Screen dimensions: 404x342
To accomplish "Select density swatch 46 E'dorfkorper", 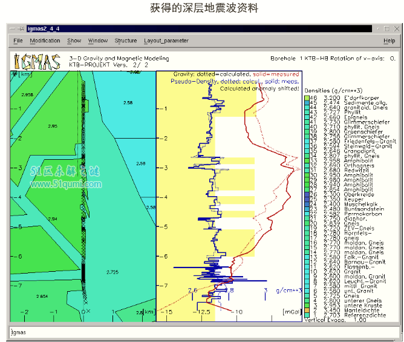I will click(x=307, y=98).
